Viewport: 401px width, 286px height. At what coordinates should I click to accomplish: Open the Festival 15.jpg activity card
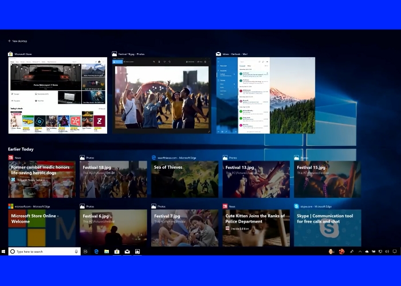pos(327,179)
